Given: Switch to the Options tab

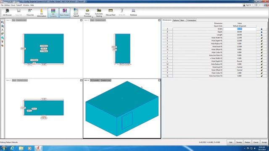Looking at the screenshot, I should (176, 20).
